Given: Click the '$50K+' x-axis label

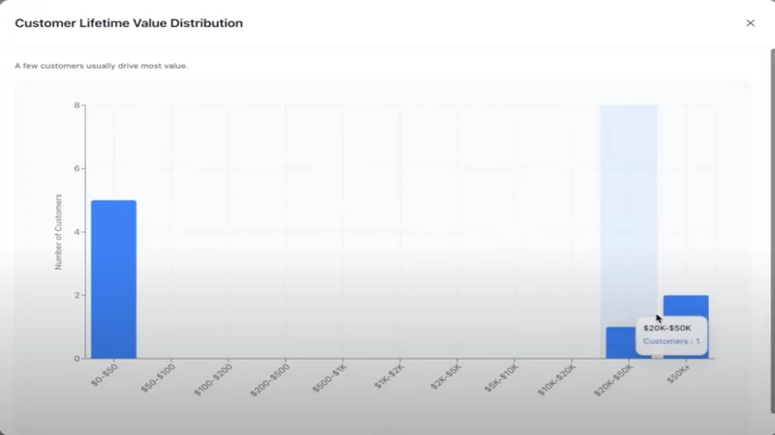Looking at the screenshot, I should (x=678, y=374).
